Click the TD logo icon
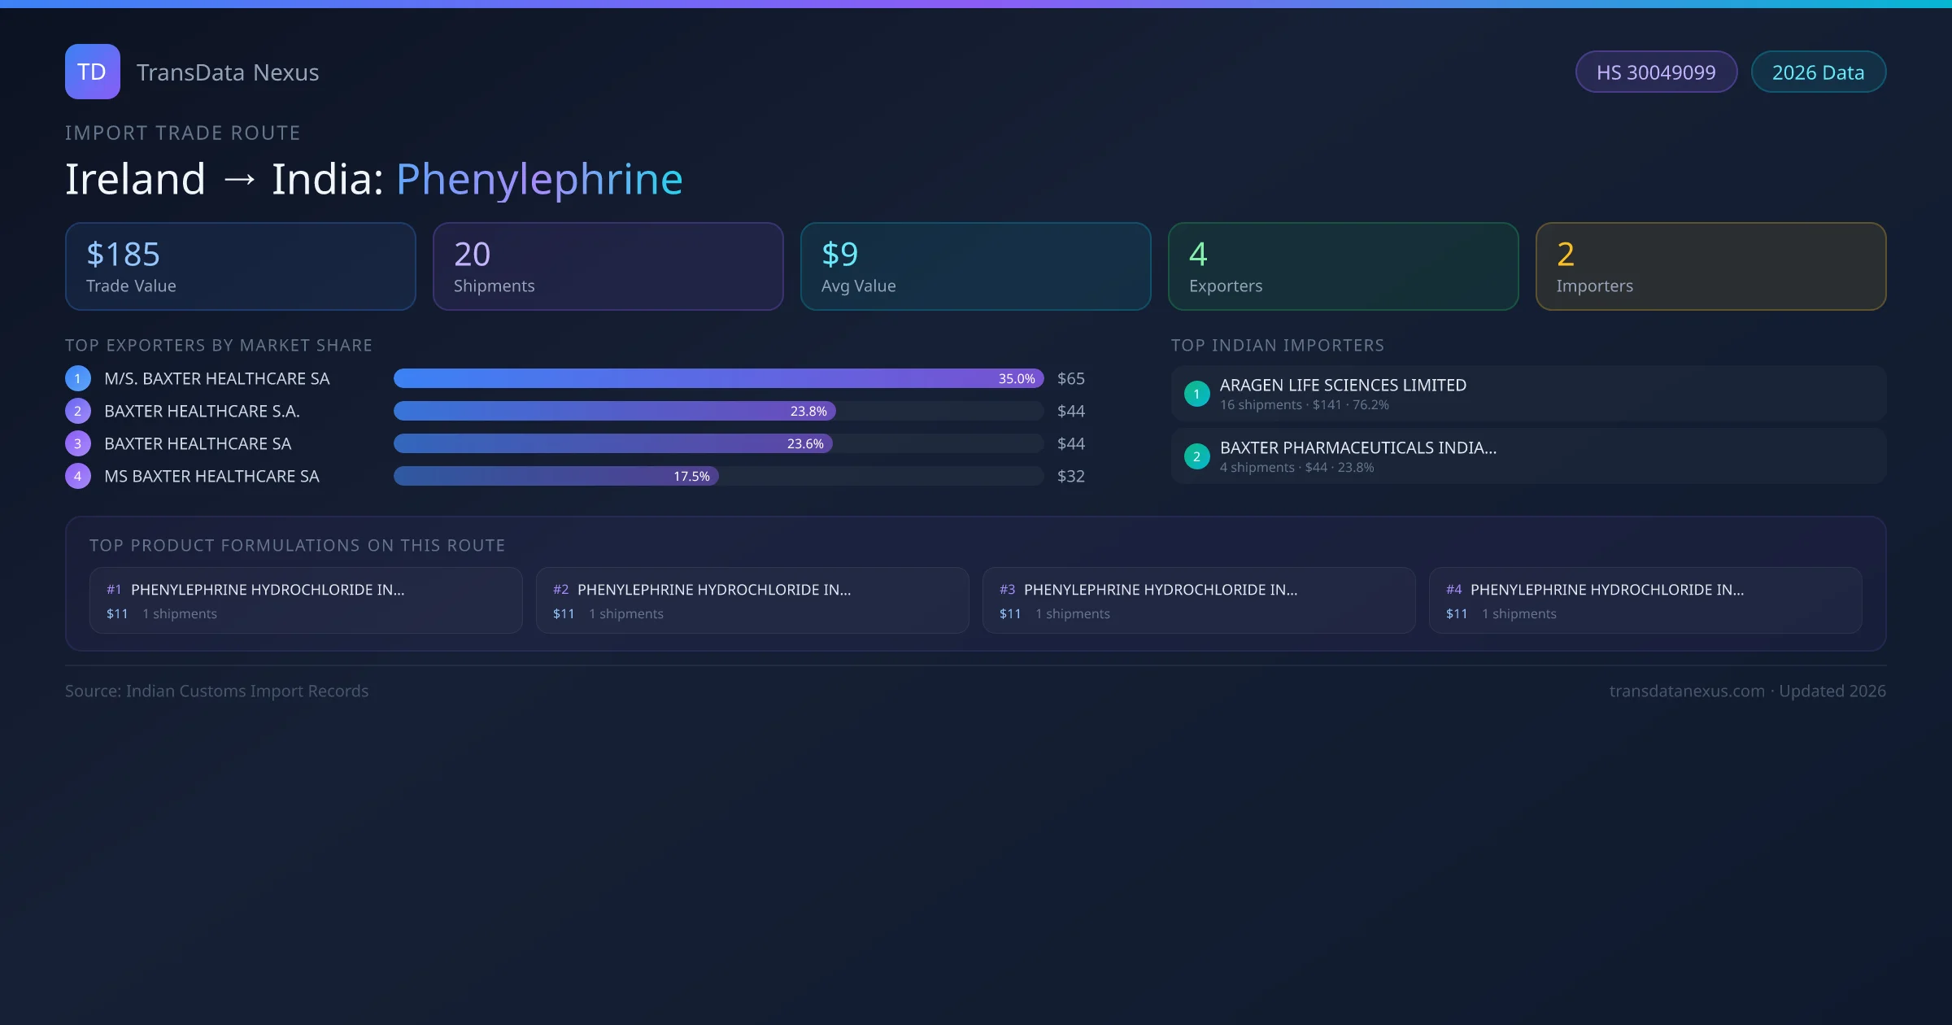This screenshot has height=1025, width=1952. point(92,72)
